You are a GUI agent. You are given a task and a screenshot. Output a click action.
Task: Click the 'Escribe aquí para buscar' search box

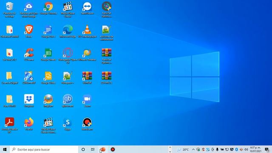point(44,149)
